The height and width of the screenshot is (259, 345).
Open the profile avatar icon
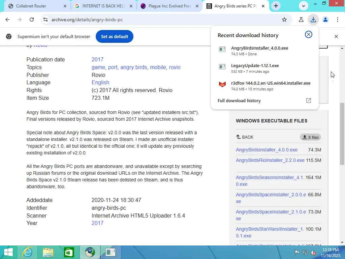click(325, 20)
